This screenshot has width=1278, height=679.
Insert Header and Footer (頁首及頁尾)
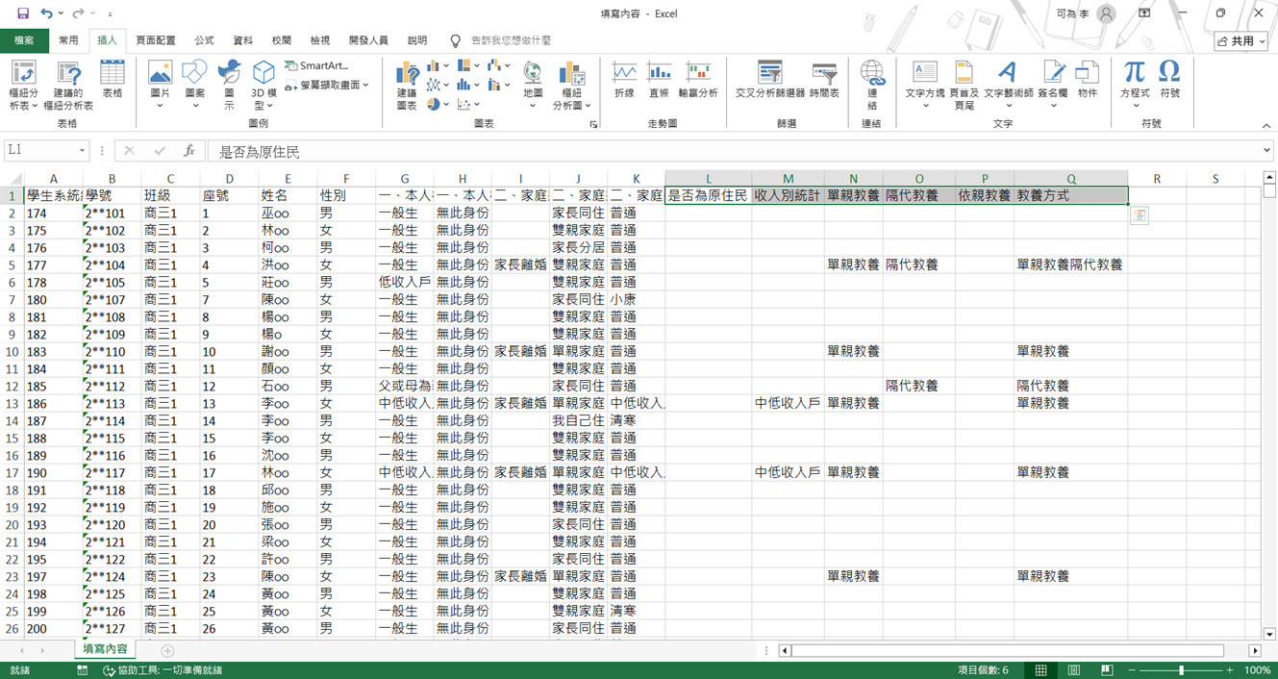[x=964, y=85]
